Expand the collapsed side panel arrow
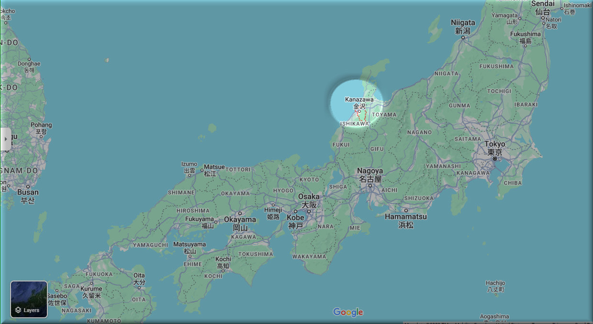Image resolution: width=593 pixels, height=324 pixels. (x=5, y=139)
